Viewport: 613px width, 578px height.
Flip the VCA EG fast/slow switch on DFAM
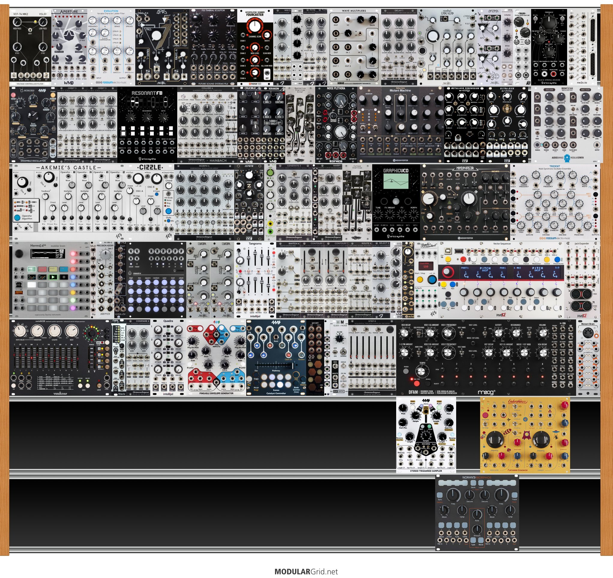[529, 333]
